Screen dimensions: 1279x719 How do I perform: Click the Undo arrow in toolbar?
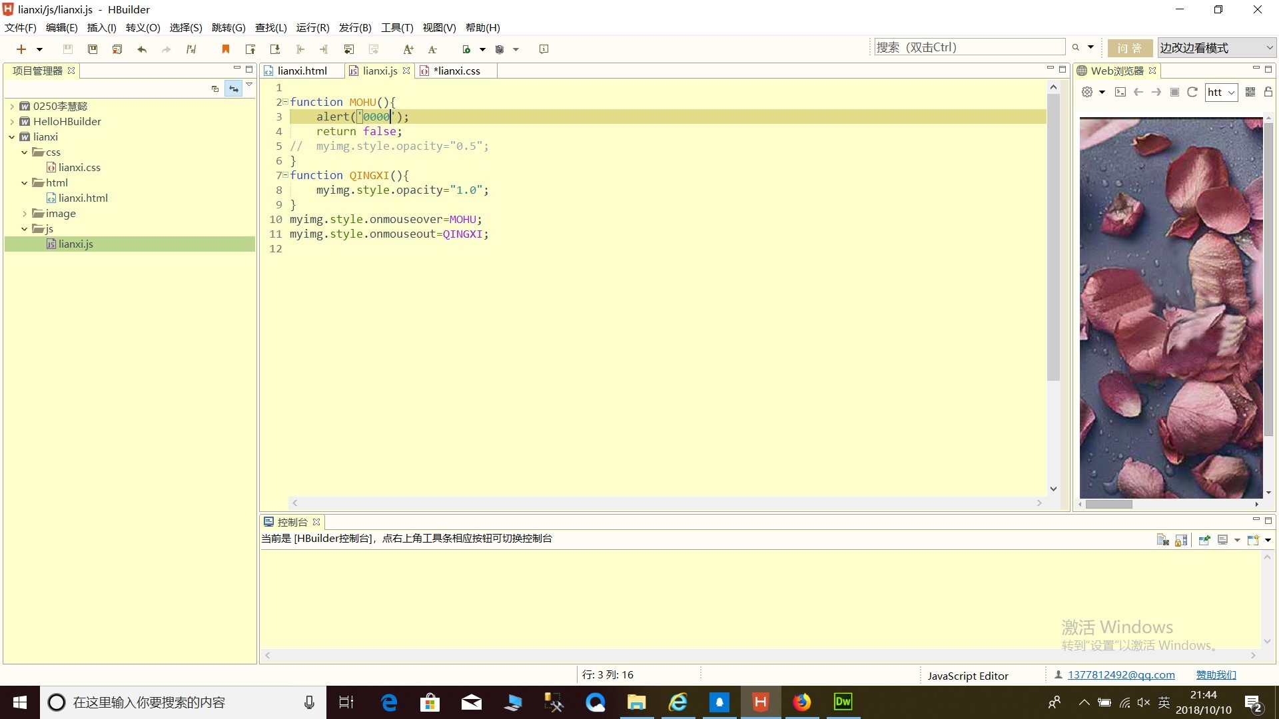click(142, 49)
